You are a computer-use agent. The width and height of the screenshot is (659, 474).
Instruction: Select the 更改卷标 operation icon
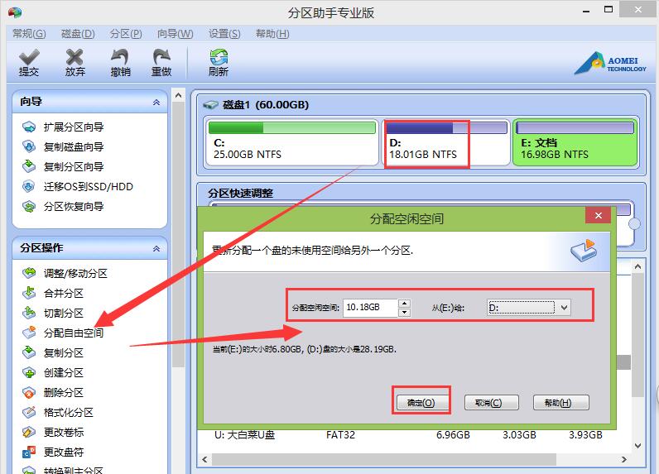pyautogui.click(x=29, y=432)
